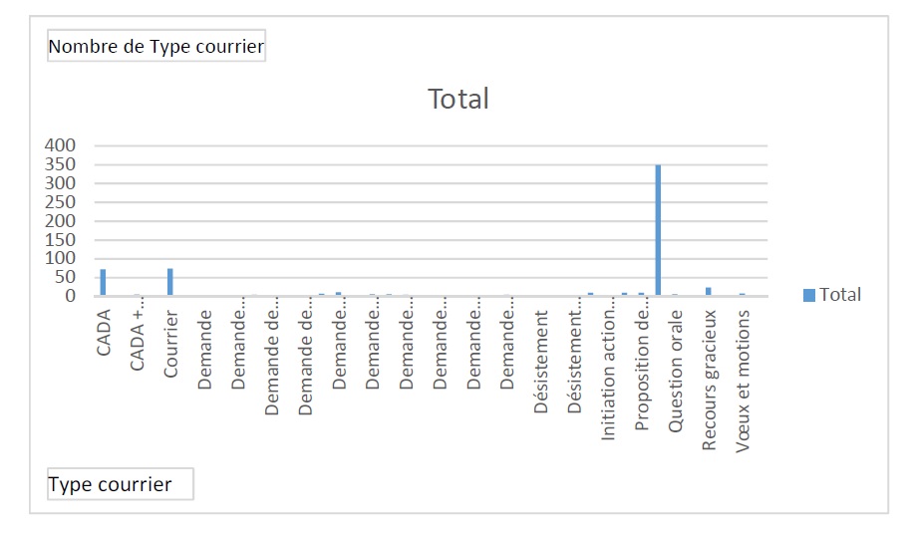This screenshot has width=911, height=533.
Task: Click the Initiation action axis label
Action: click(x=608, y=375)
